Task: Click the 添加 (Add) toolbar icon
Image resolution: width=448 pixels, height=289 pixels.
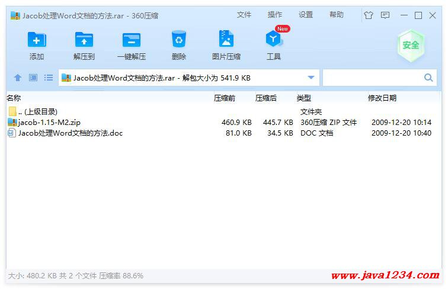Action: (37, 40)
